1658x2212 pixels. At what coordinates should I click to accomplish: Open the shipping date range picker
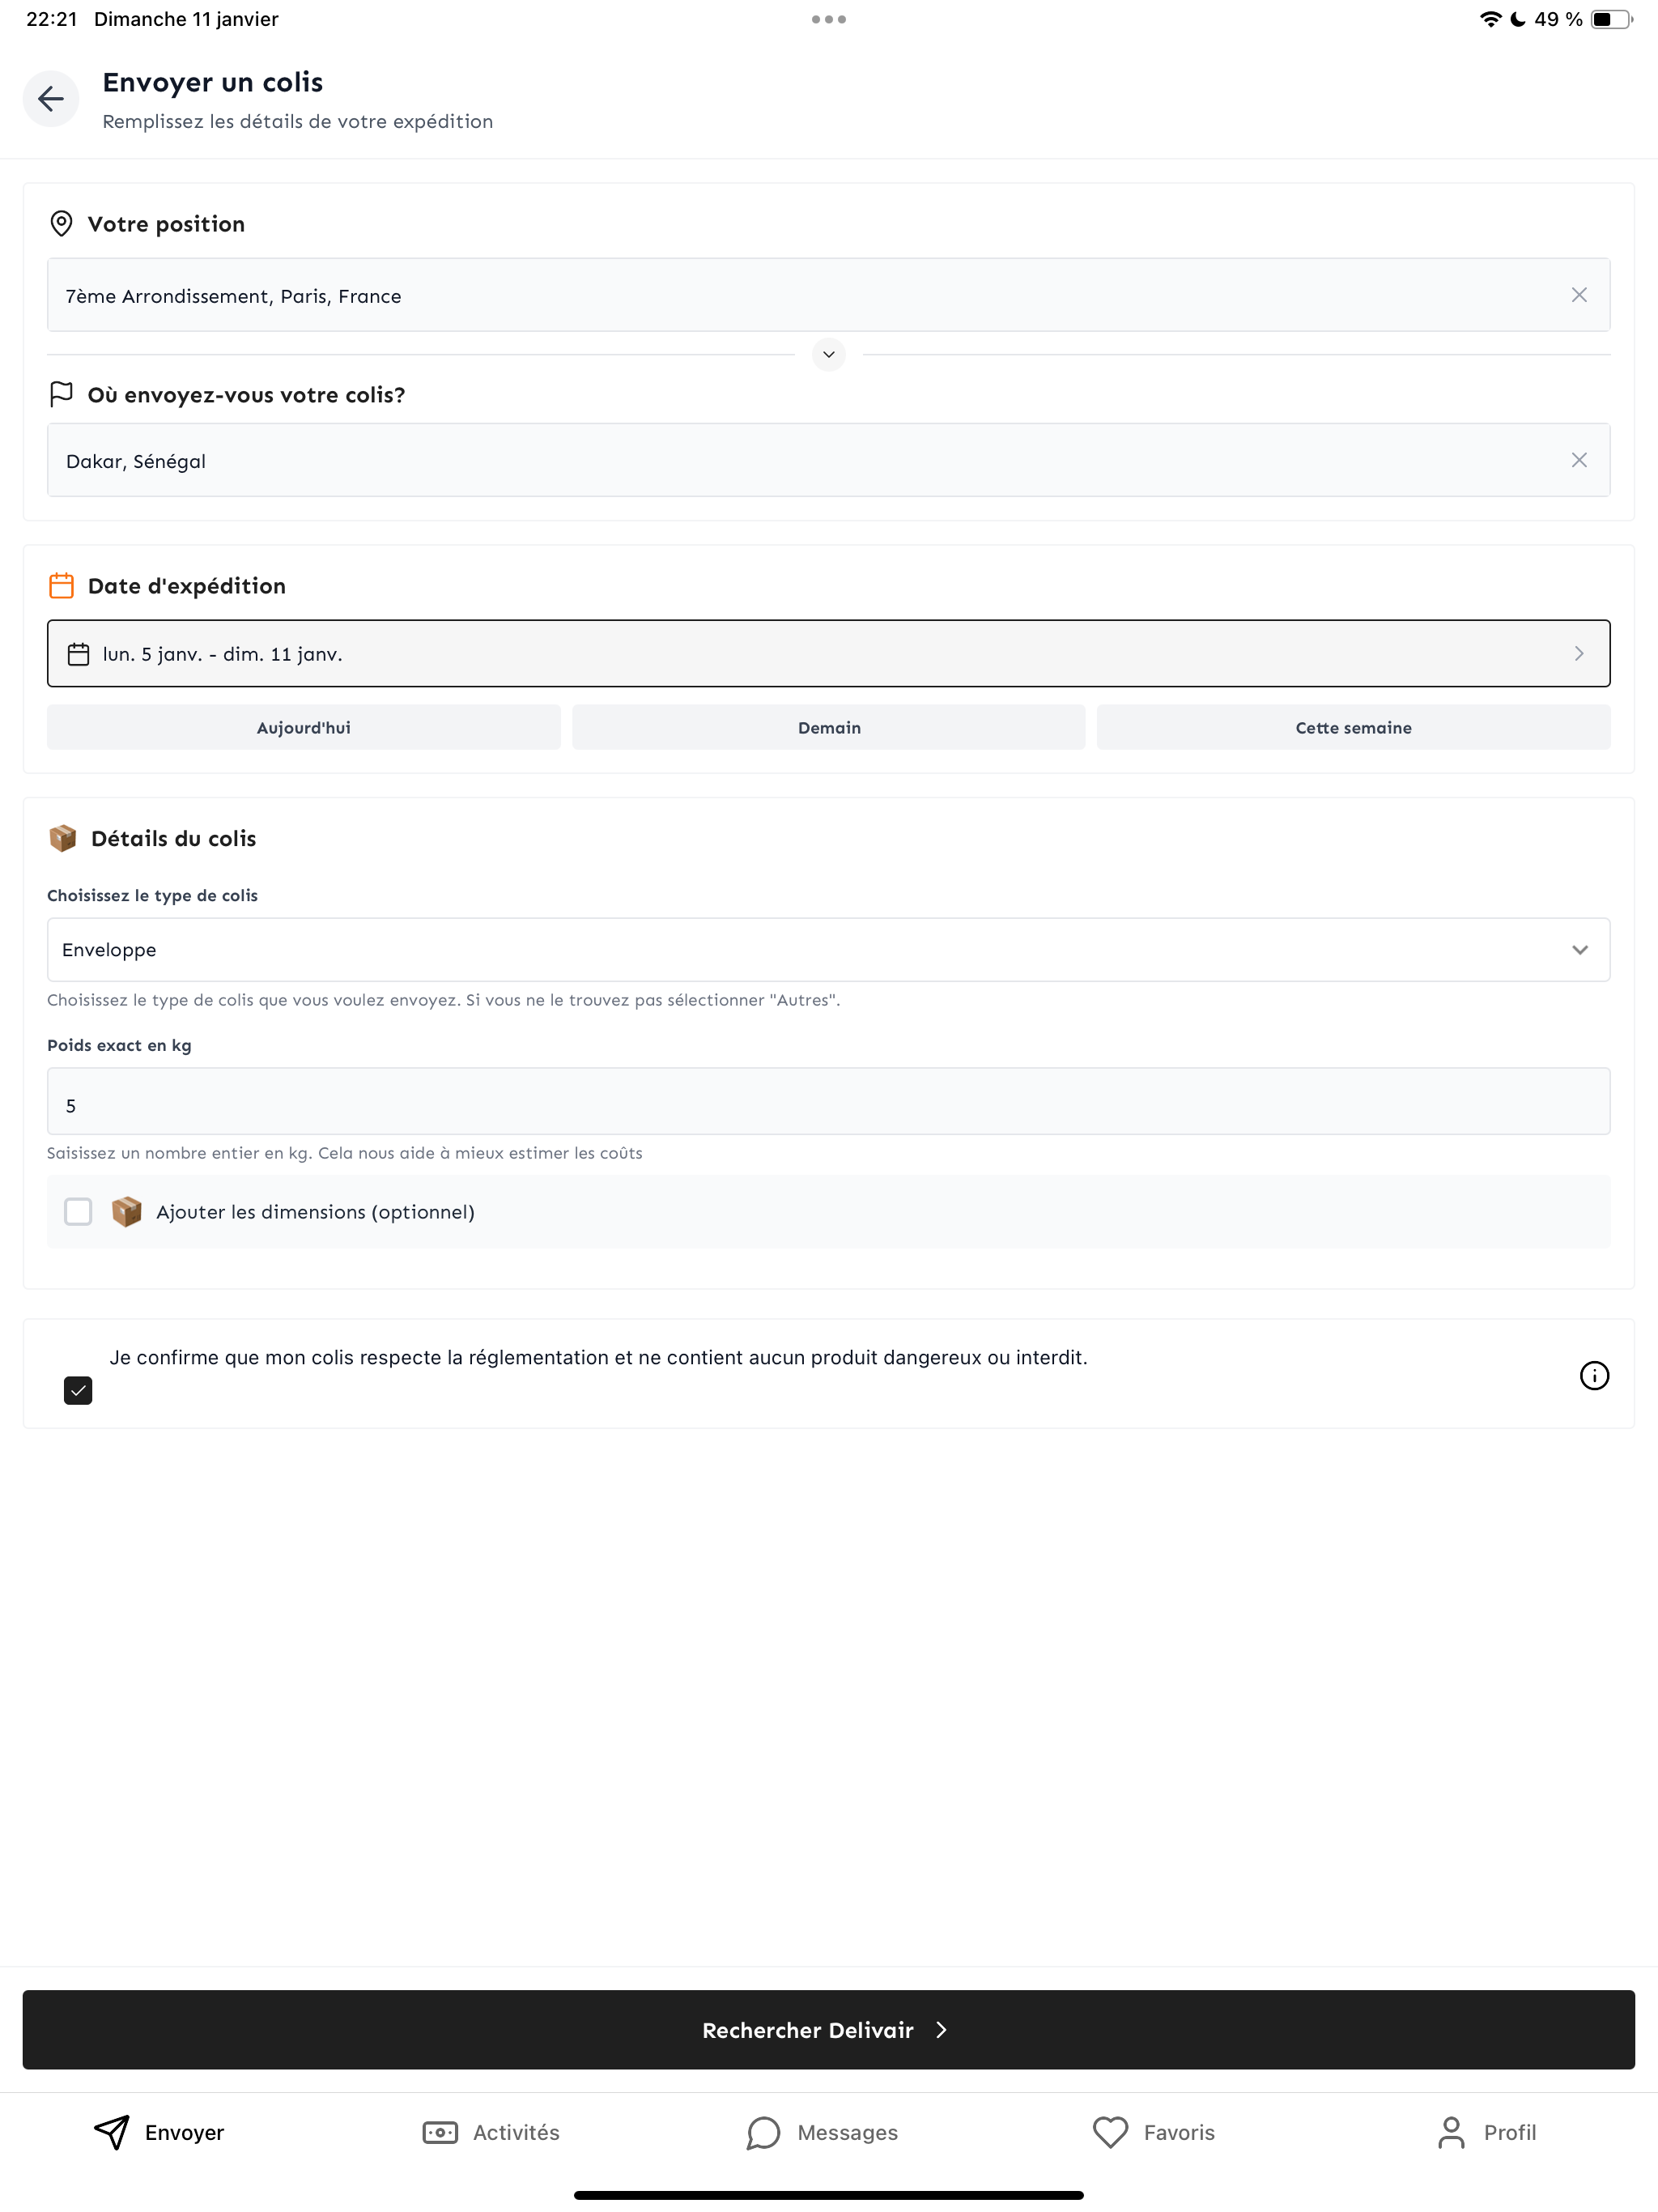coord(828,653)
